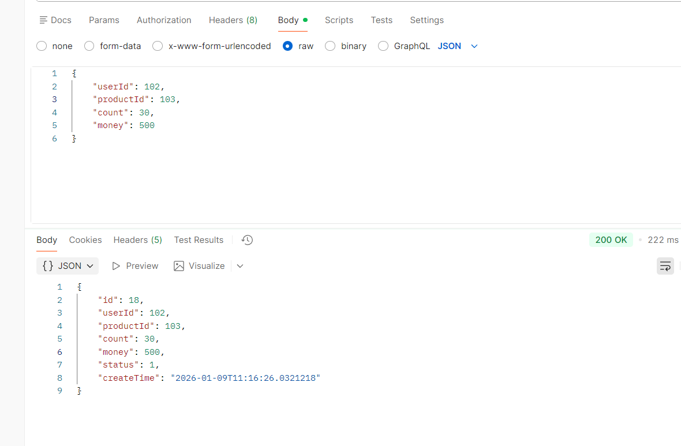Open the Scripts tab
The width and height of the screenshot is (681, 446).
[339, 20]
